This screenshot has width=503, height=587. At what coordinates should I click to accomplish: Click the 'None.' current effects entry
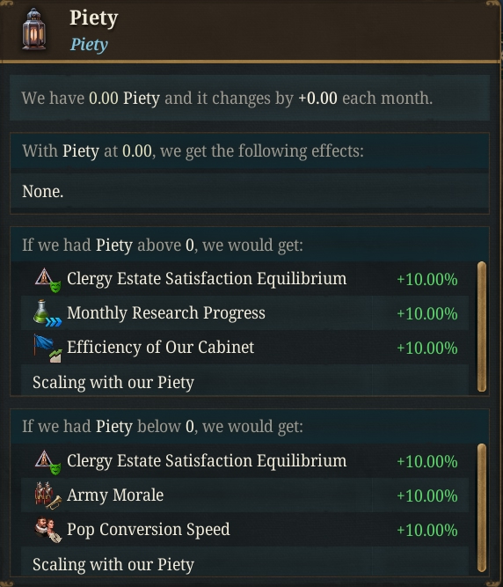[x=42, y=191]
